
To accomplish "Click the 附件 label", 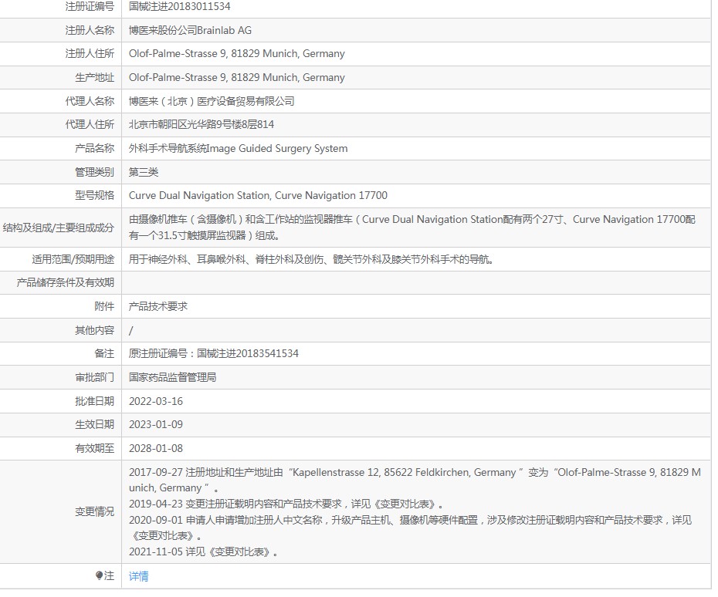I will pos(104,306).
